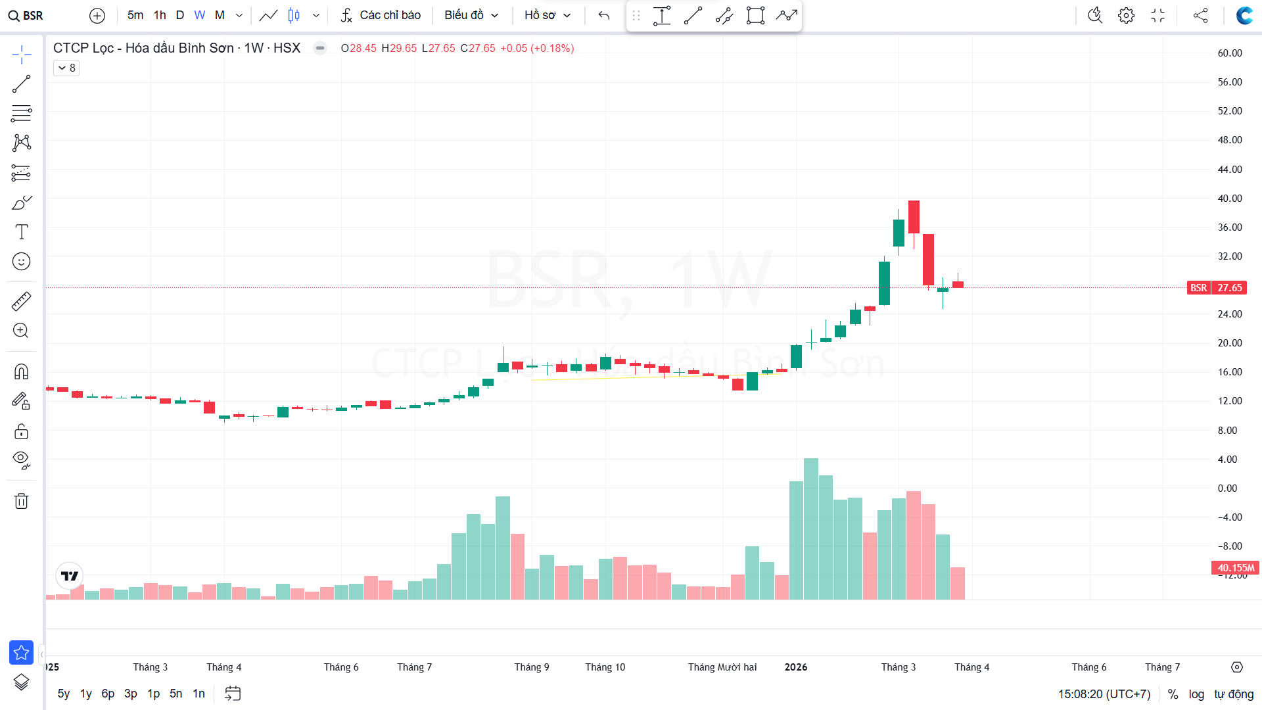Open the Fibonacci retracement tools
This screenshot has width=1262, height=710.
21,114
